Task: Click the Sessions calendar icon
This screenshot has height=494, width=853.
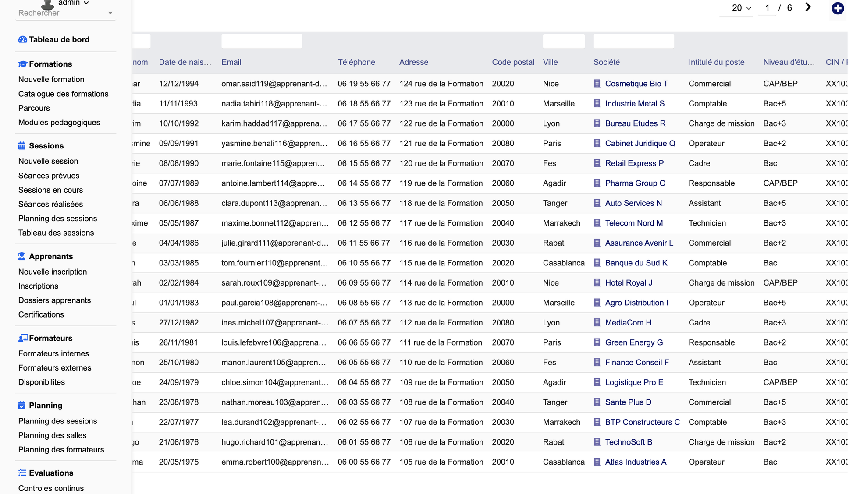Action: tap(22, 146)
